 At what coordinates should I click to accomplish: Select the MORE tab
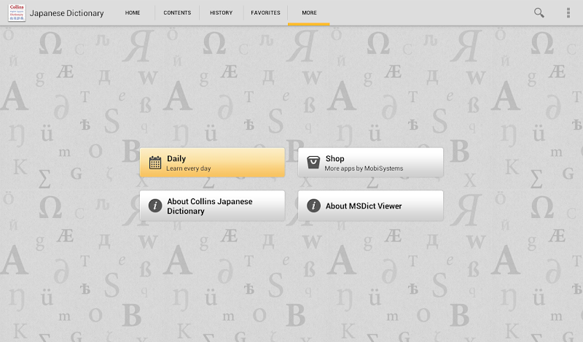pos(309,12)
